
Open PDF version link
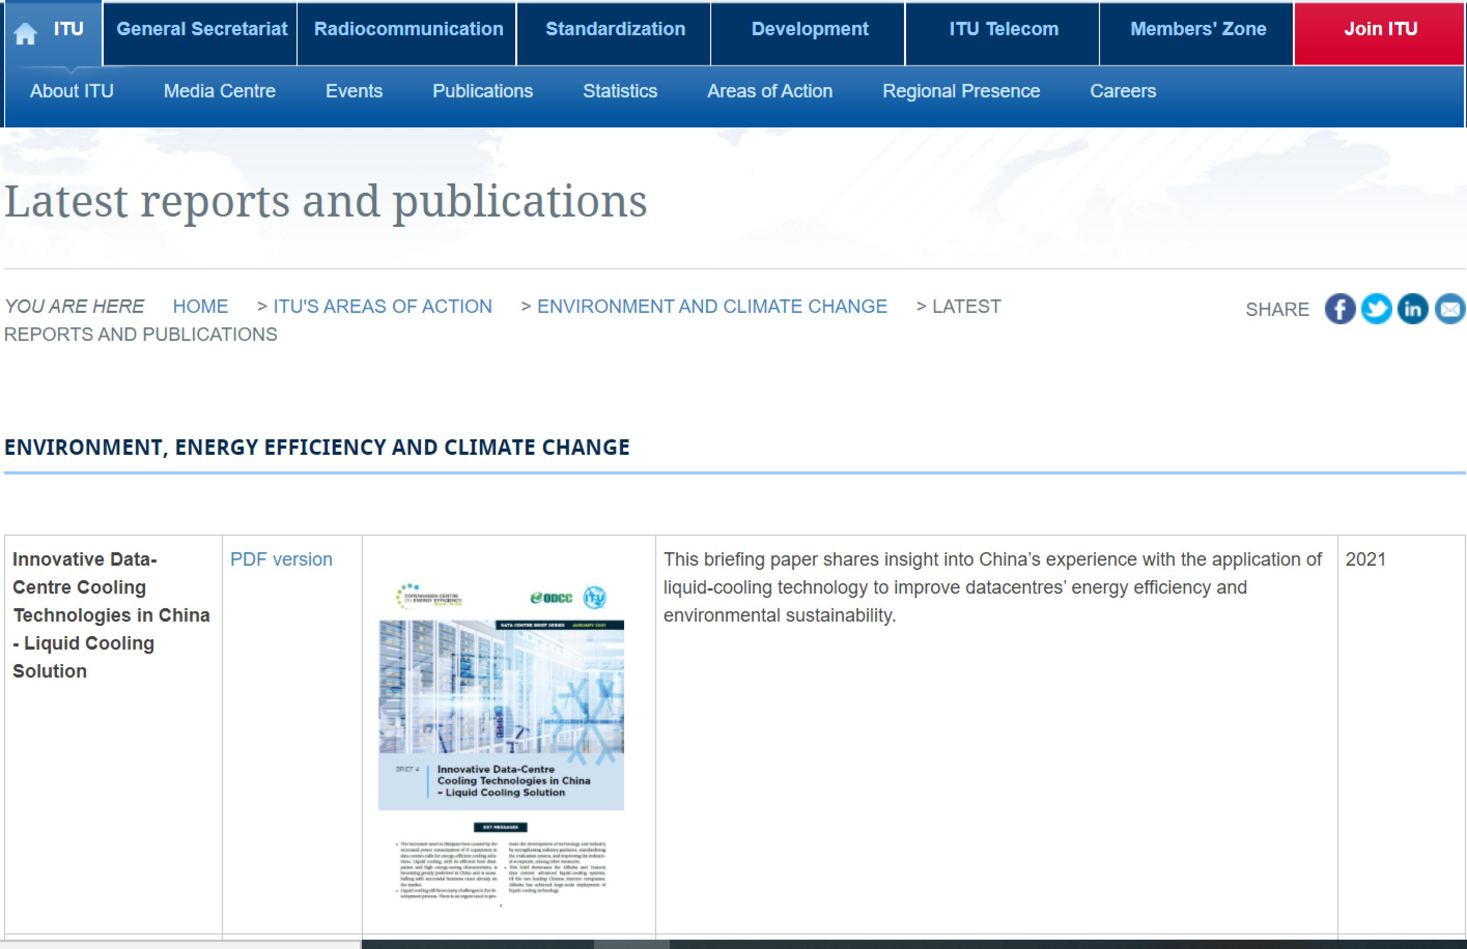(281, 559)
